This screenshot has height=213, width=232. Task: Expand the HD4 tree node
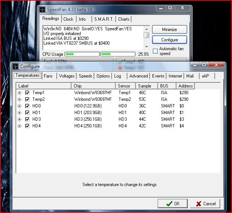point(19,126)
